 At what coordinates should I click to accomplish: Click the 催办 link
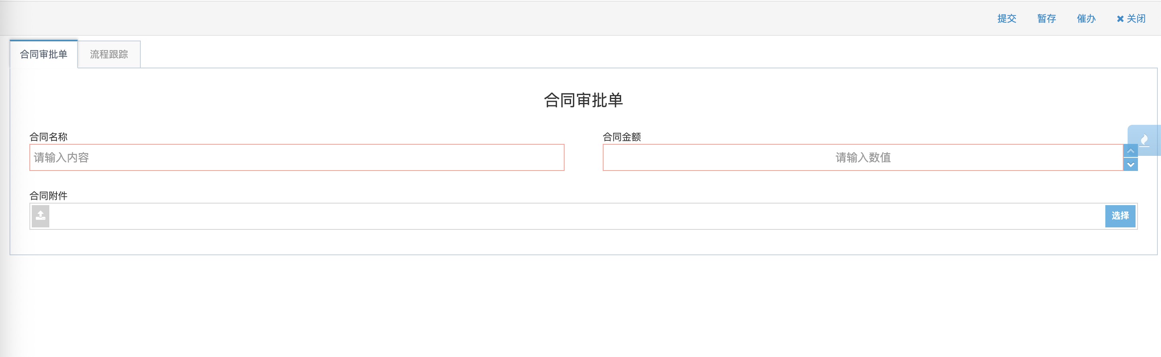(1086, 18)
